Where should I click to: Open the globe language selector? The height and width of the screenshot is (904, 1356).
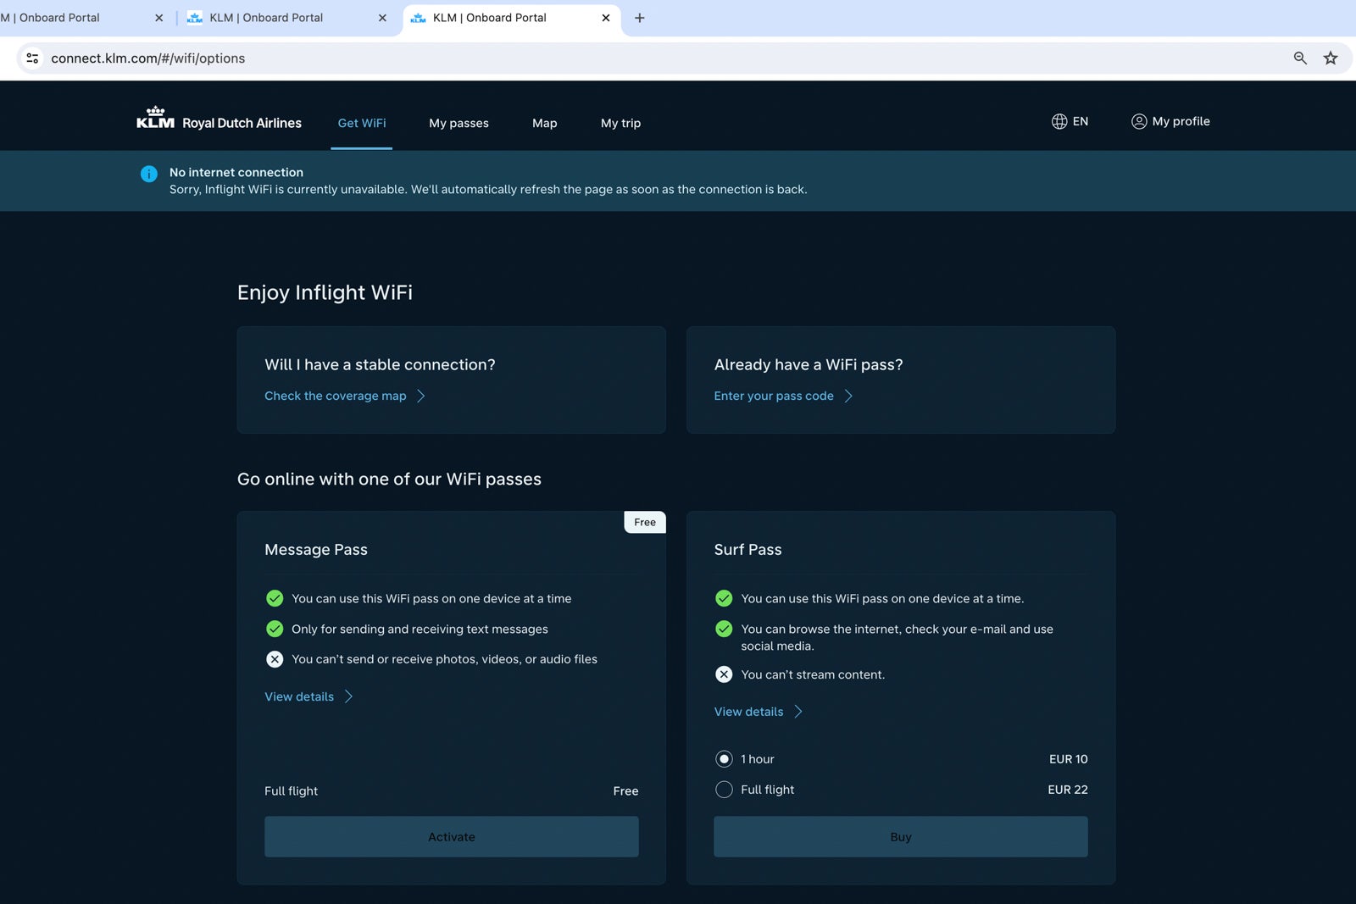coord(1059,121)
